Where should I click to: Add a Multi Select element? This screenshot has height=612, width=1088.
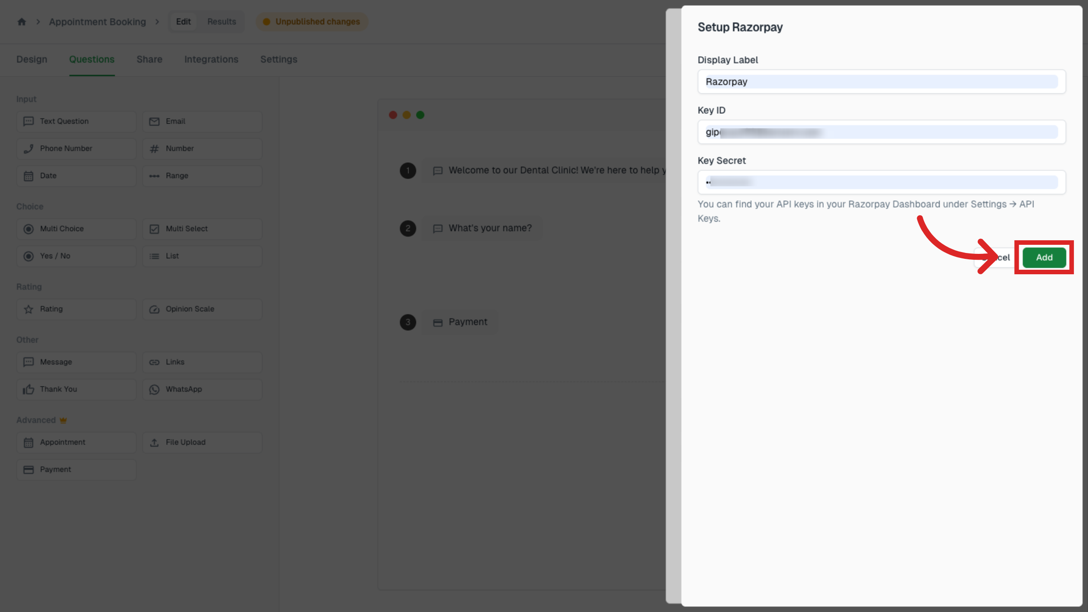pyautogui.click(x=202, y=229)
